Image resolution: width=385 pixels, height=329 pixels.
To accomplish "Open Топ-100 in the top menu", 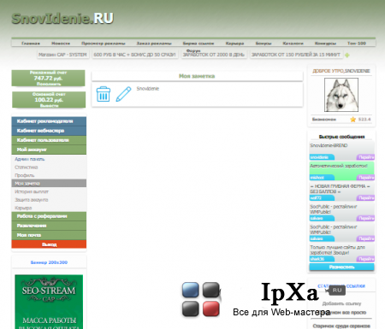I will pos(357,44).
